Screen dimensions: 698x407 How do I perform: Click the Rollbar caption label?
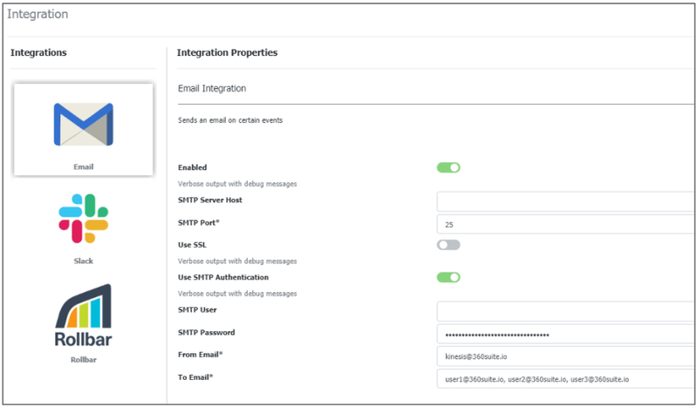83,360
